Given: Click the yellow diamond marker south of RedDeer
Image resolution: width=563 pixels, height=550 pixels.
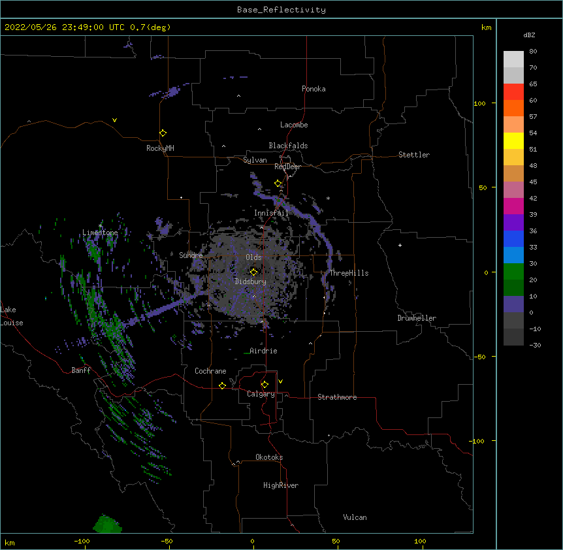Looking at the screenshot, I should tap(278, 184).
